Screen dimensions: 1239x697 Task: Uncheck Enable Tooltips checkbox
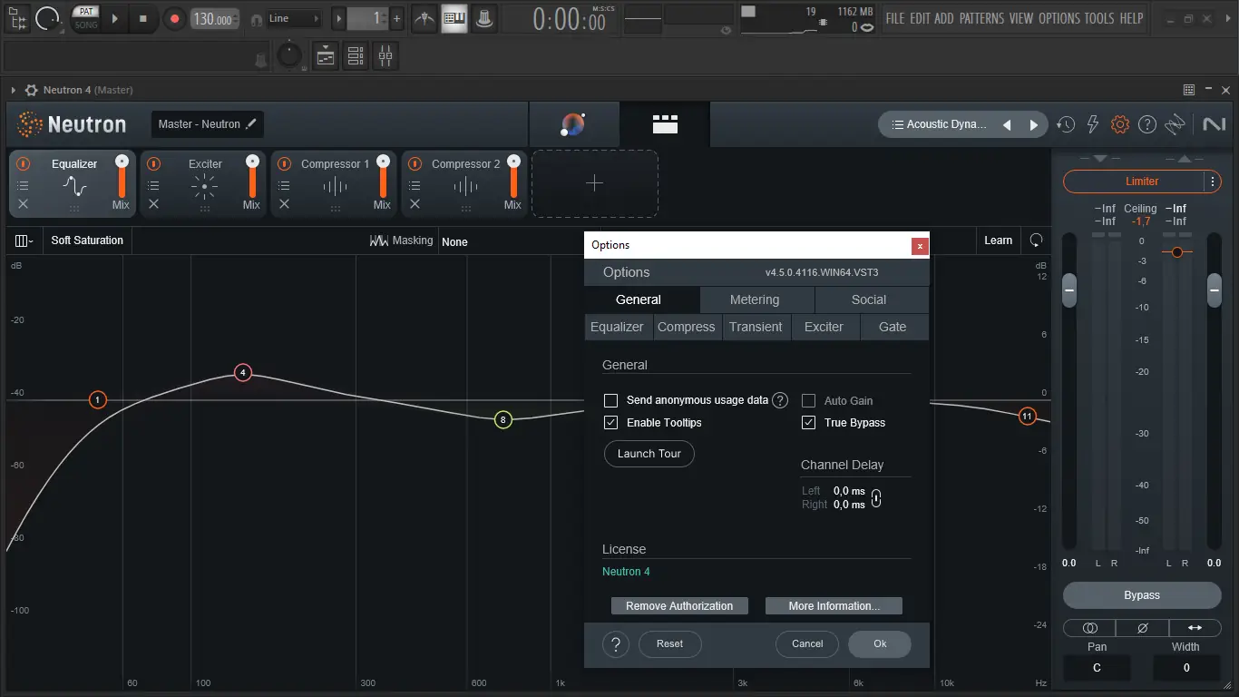[611, 423]
